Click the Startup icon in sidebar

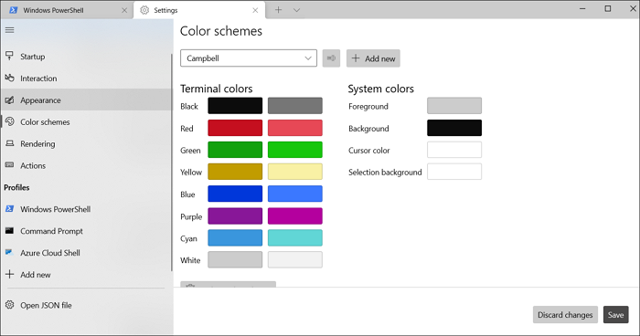(9, 56)
